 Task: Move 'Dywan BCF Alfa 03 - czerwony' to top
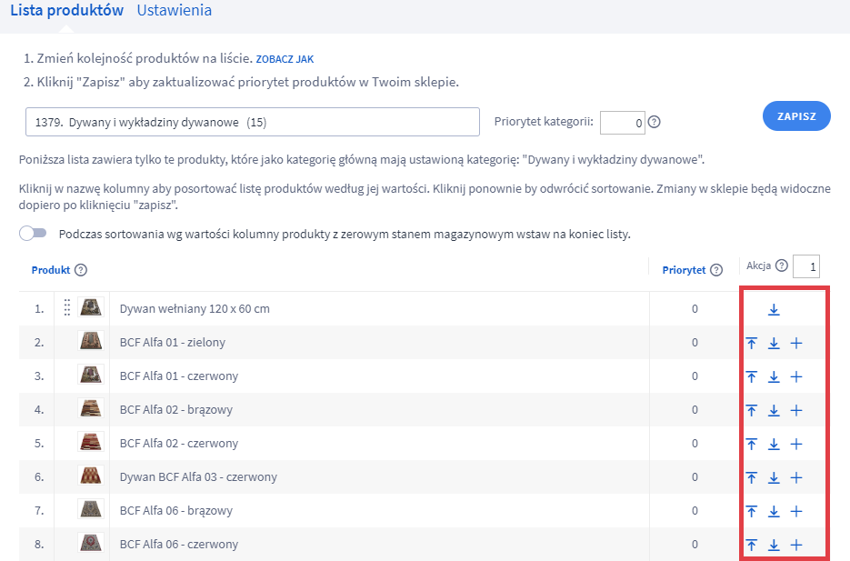(751, 477)
